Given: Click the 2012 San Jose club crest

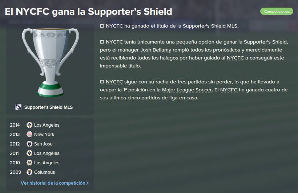Looking at the screenshot, I should point(29,144).
